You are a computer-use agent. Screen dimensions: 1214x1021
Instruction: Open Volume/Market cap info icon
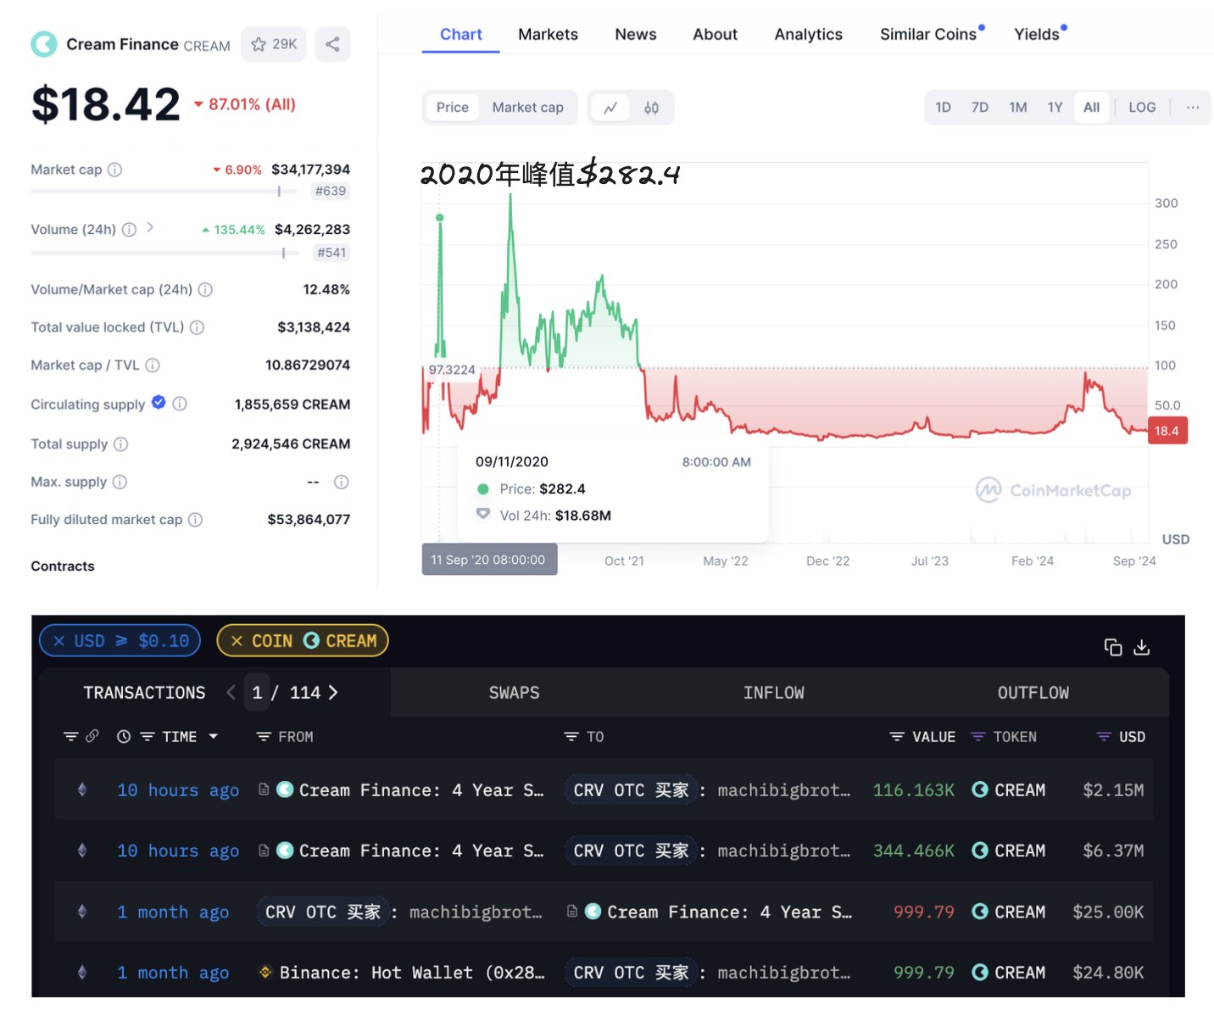point(205,290)
